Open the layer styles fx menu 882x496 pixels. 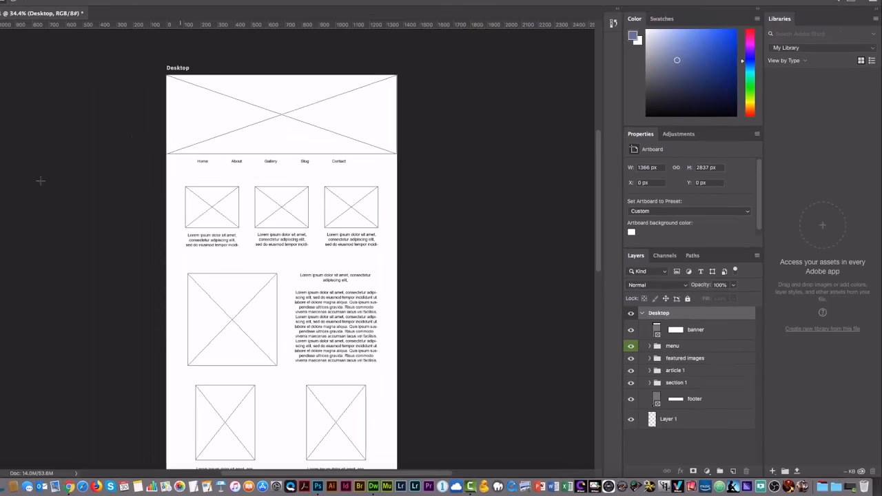(x=680, y=471)
